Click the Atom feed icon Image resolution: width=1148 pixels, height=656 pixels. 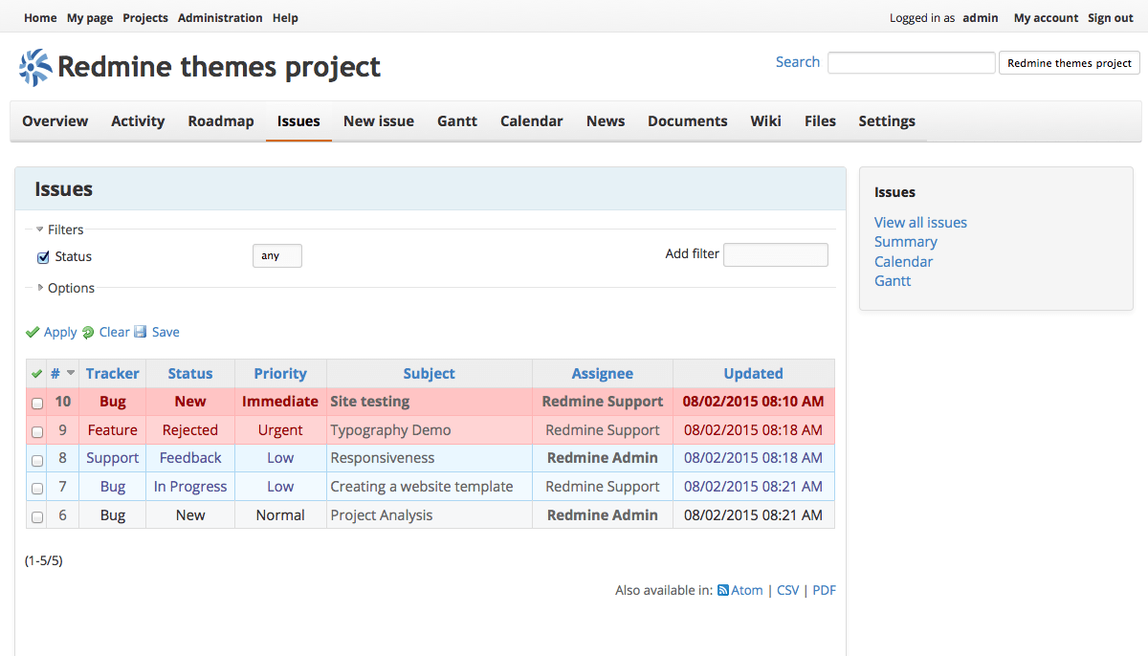click(x=723, y=591)
